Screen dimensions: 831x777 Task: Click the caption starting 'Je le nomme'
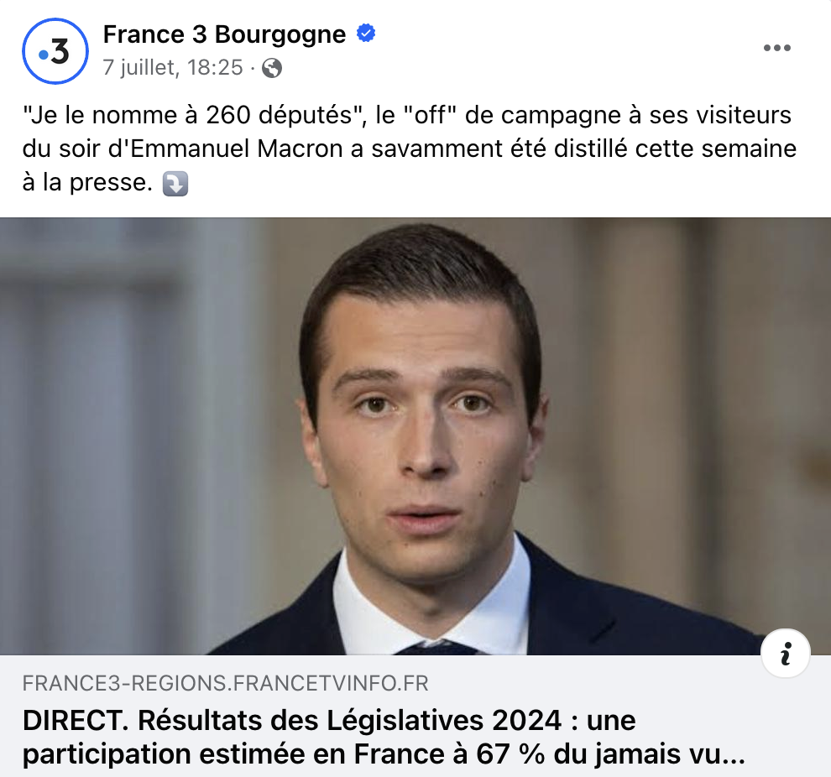(x=409, y=149)
